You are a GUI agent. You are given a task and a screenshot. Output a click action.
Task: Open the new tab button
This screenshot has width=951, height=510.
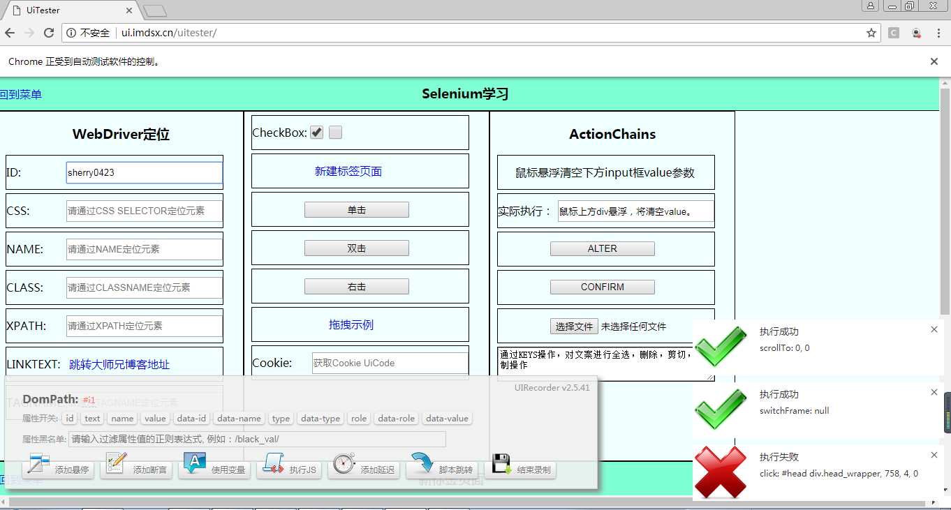[155, 10]
